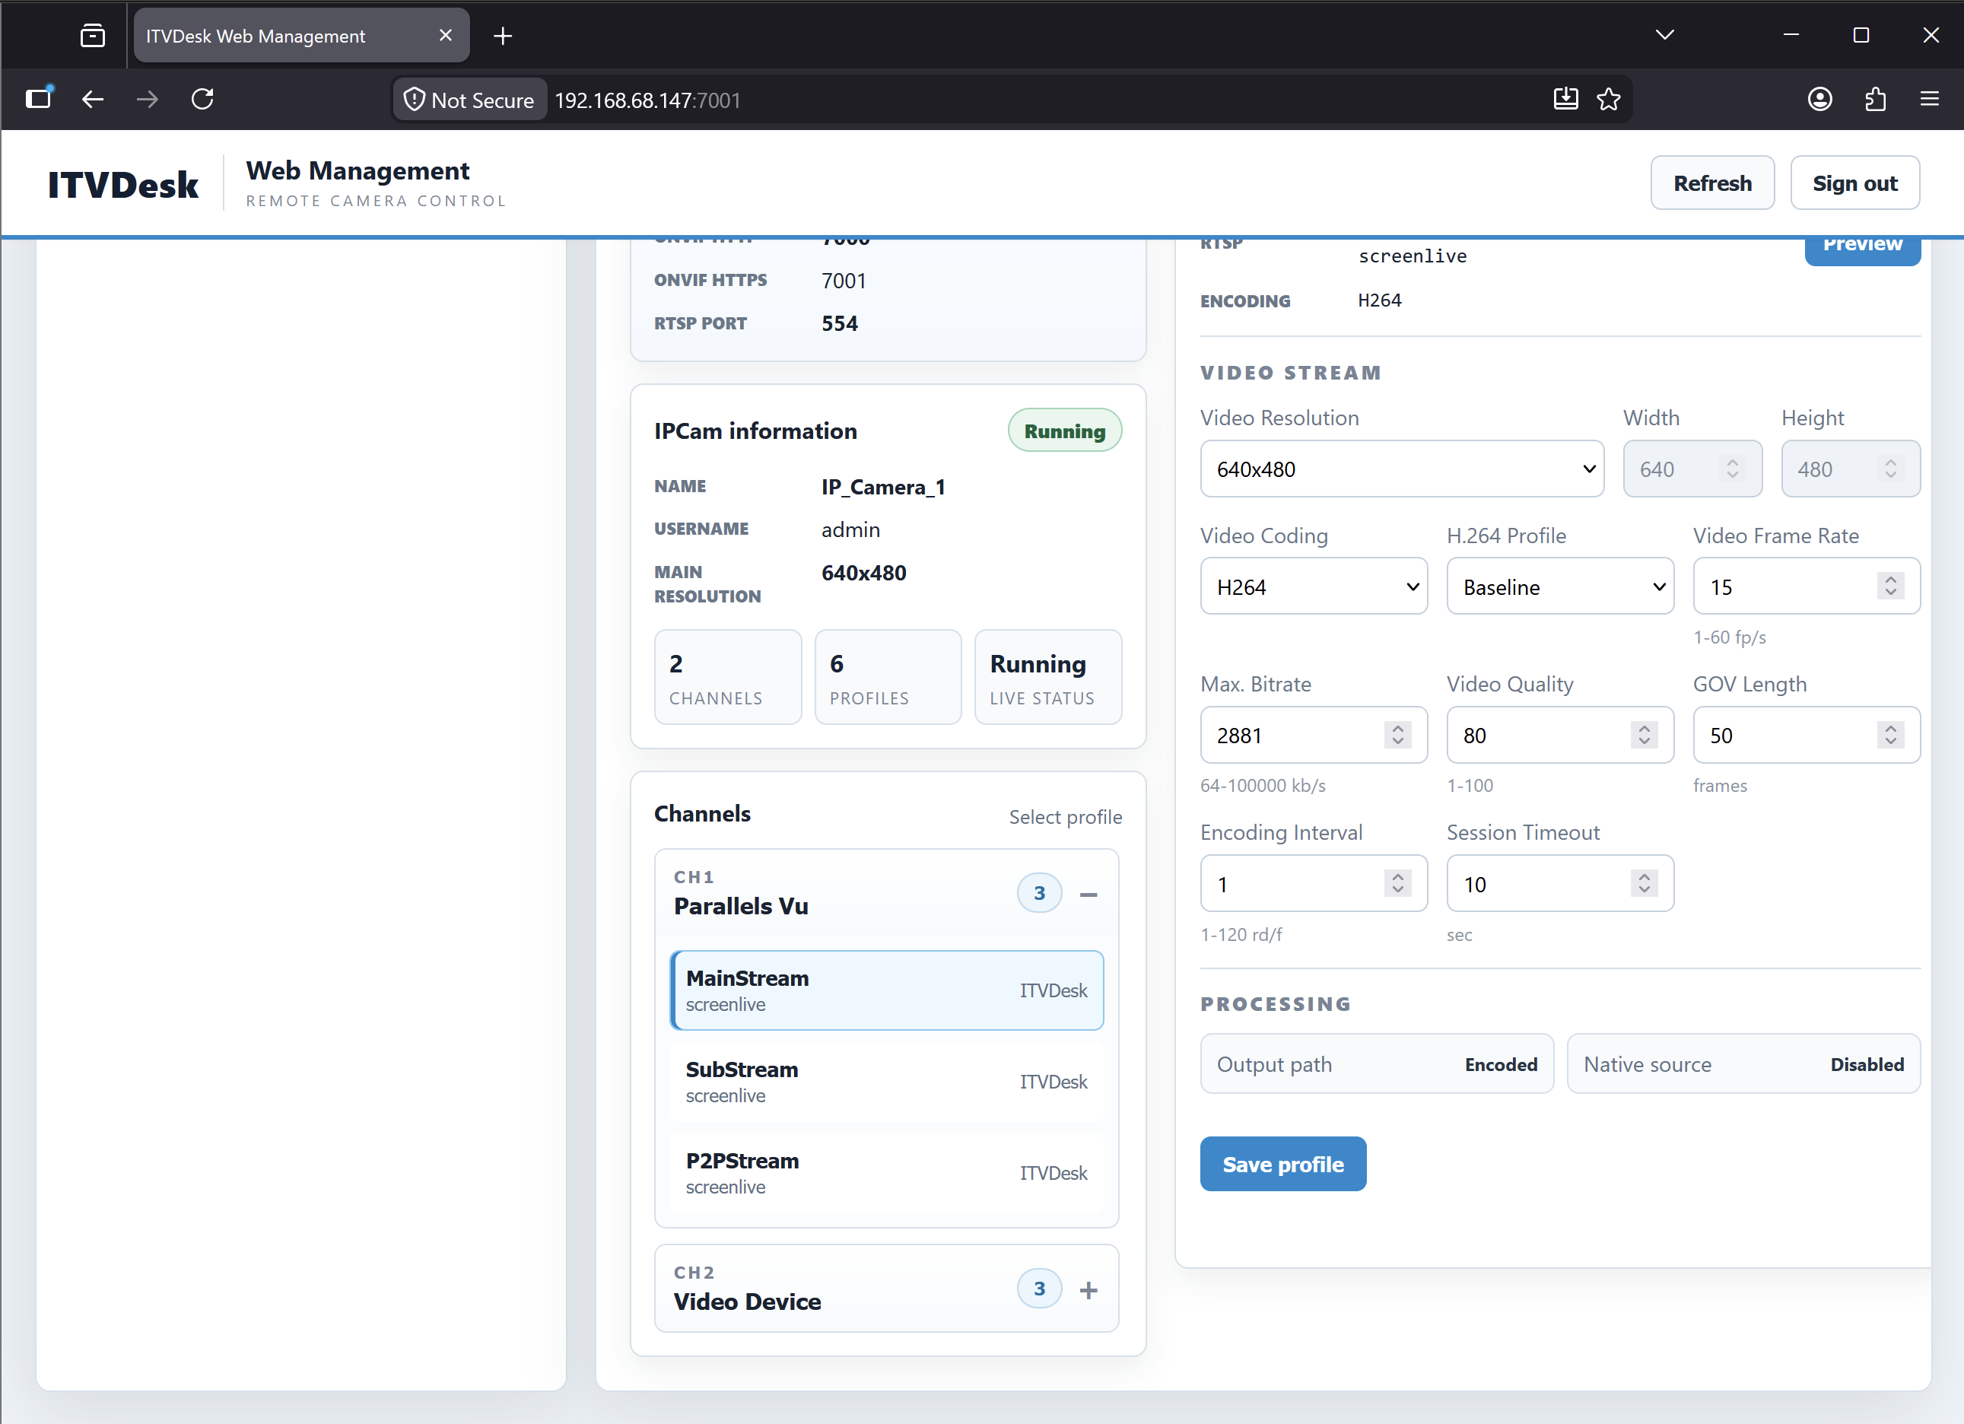Image resolution: width=1964 pixels, height=1424 pixels.
Task: Click the GOV Length stepper arrows
Action: (1890, 735)
